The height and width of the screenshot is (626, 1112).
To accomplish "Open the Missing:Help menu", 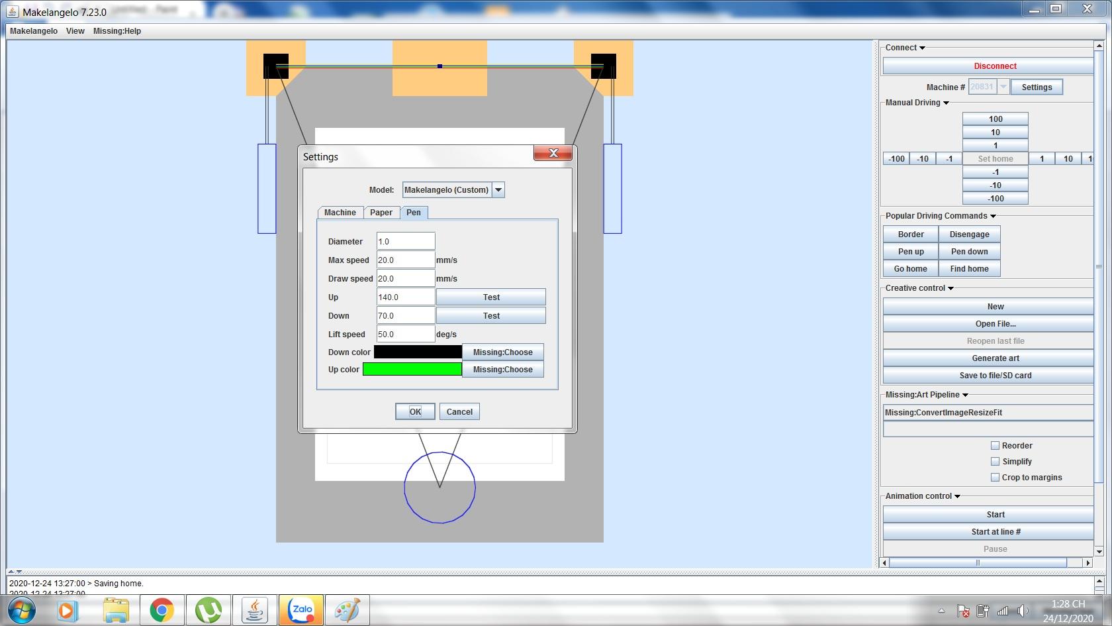I will pos(117,31).
